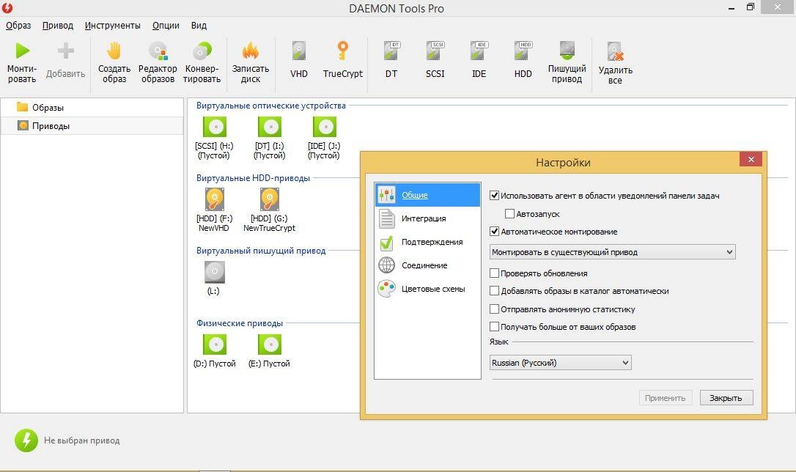Image resolution: width=796 pixels, height=472 pixels.
Task: Select the [HDD] (F:) NewVHD drive
Action: click(214, 210)
